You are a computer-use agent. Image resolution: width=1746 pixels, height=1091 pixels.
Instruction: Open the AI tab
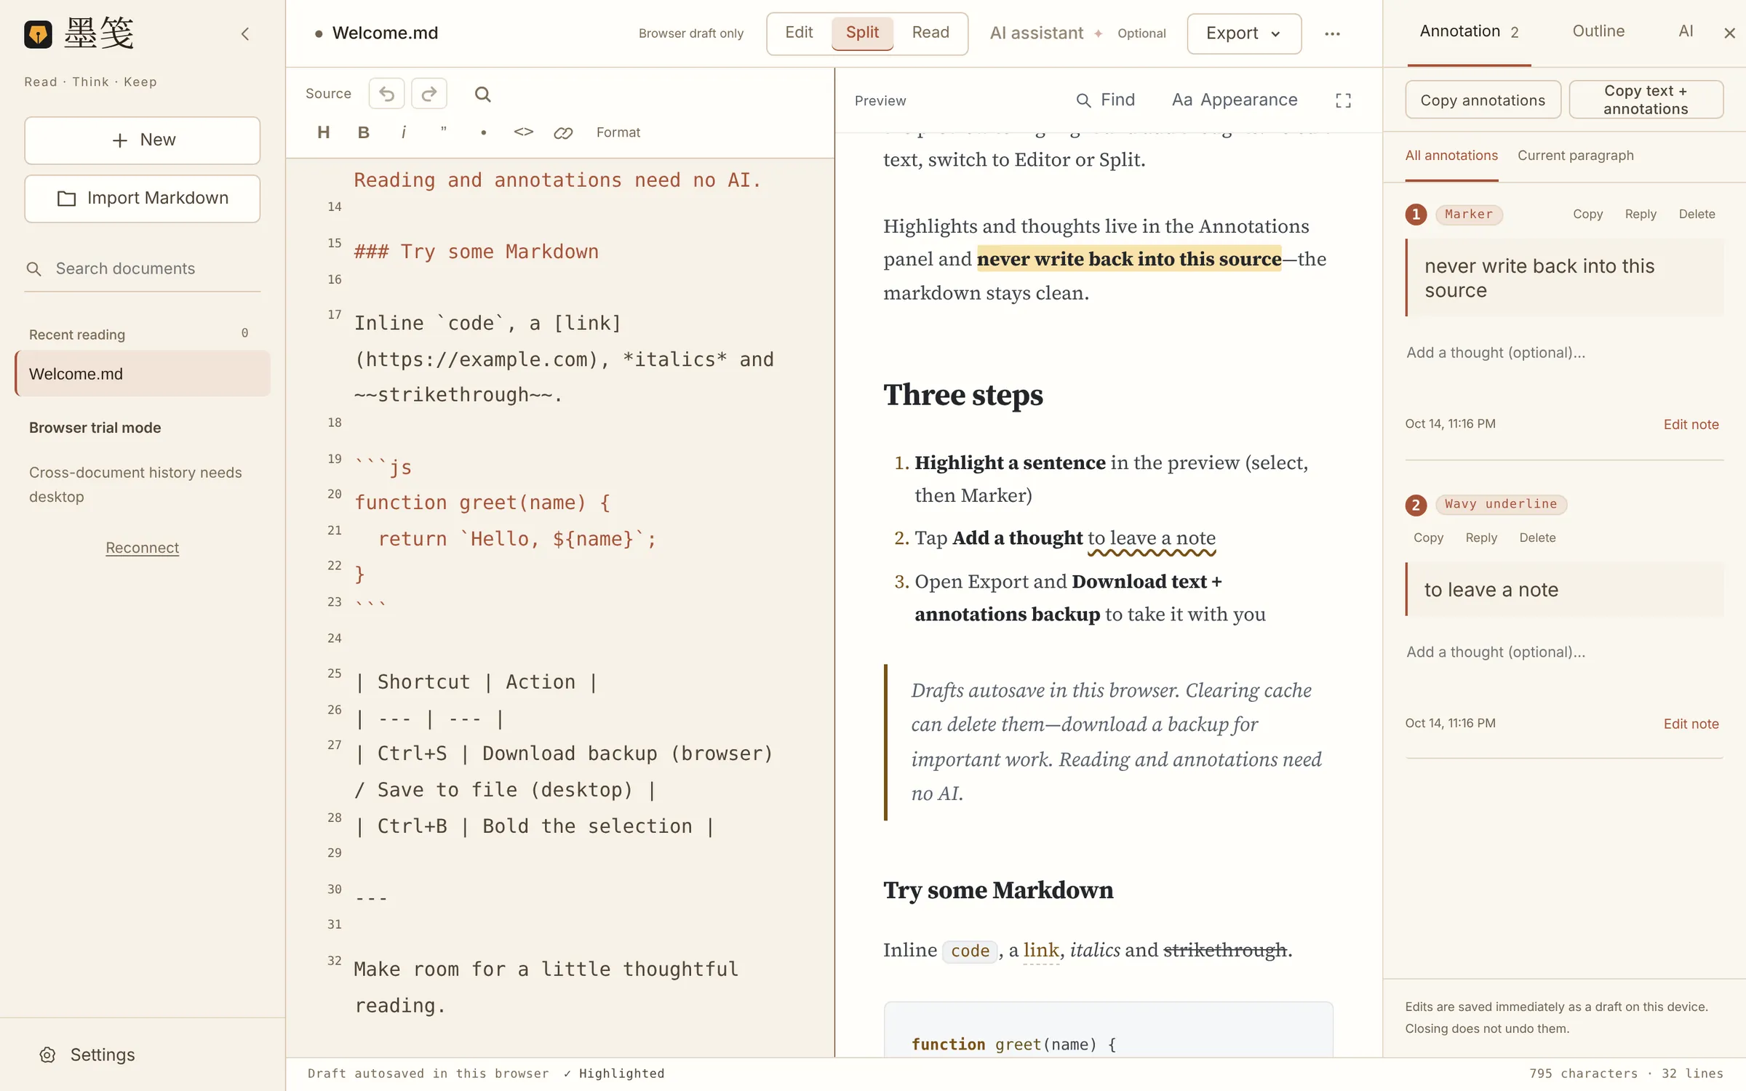(1686, 31)
